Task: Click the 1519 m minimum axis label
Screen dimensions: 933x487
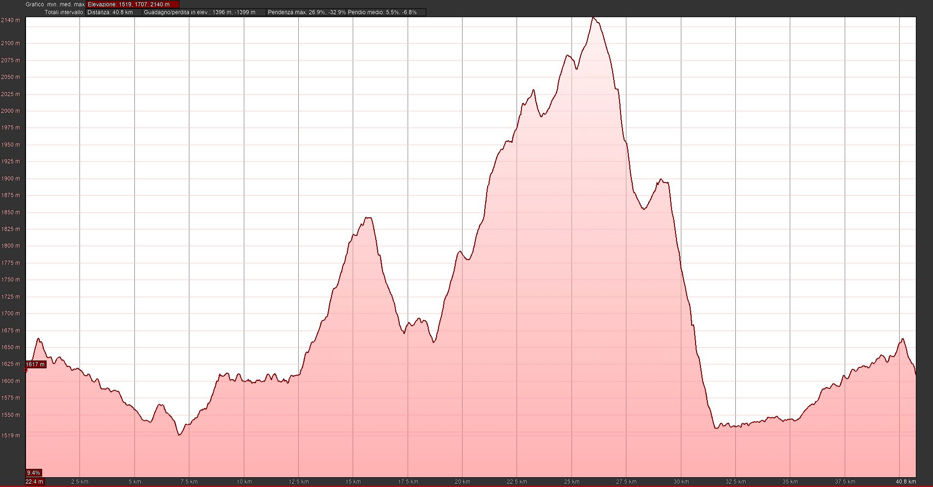Action: tap(12, 436)
